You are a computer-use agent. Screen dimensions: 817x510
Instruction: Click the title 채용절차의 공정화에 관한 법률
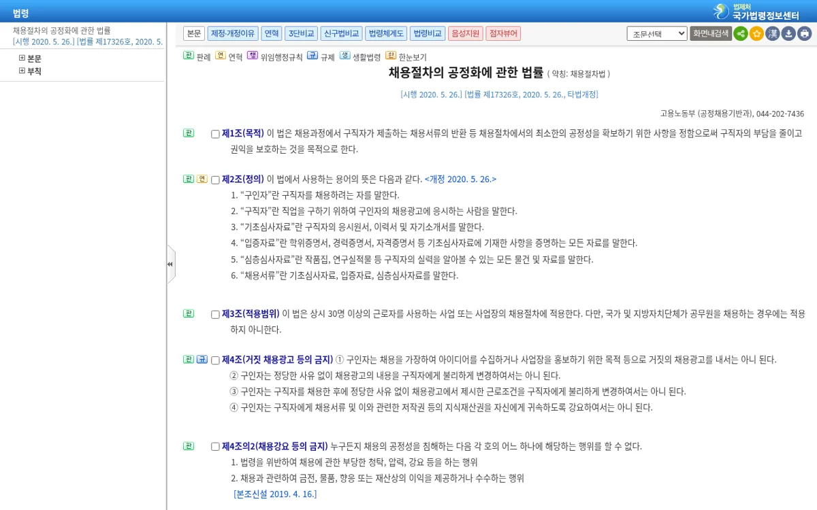466,72
